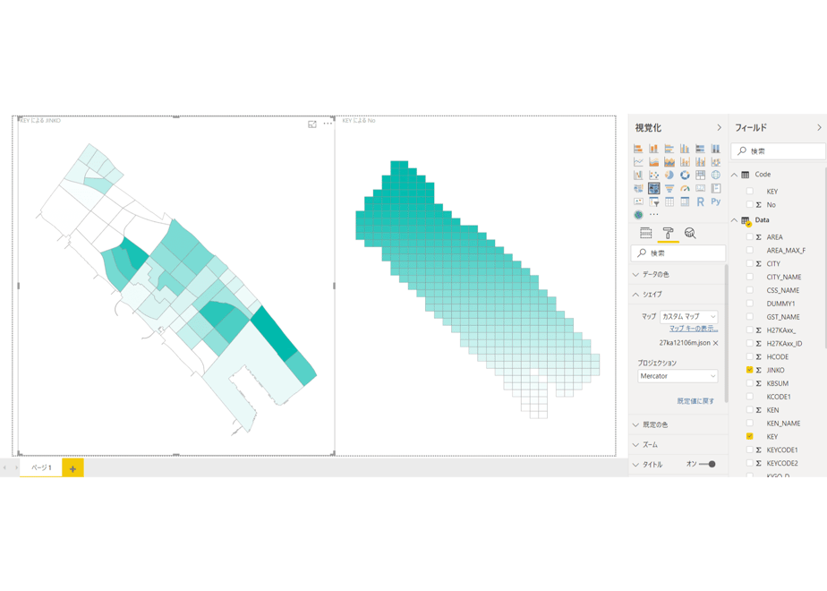The height and width of the screenshot is (591, 827).
Task: Switch to the Fields well tab
Action: pos(645,233)
